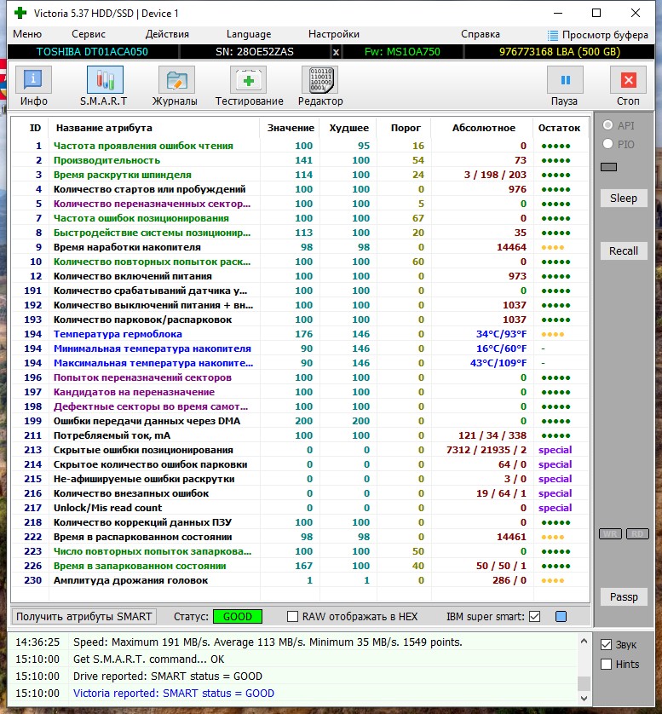
Task: Click the green cross Victoria app icon
Action: click(x=20, y=13)
